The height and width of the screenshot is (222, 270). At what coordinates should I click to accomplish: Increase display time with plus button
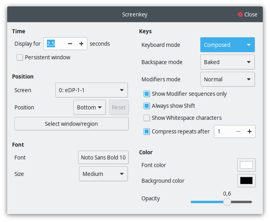(81, 44)
